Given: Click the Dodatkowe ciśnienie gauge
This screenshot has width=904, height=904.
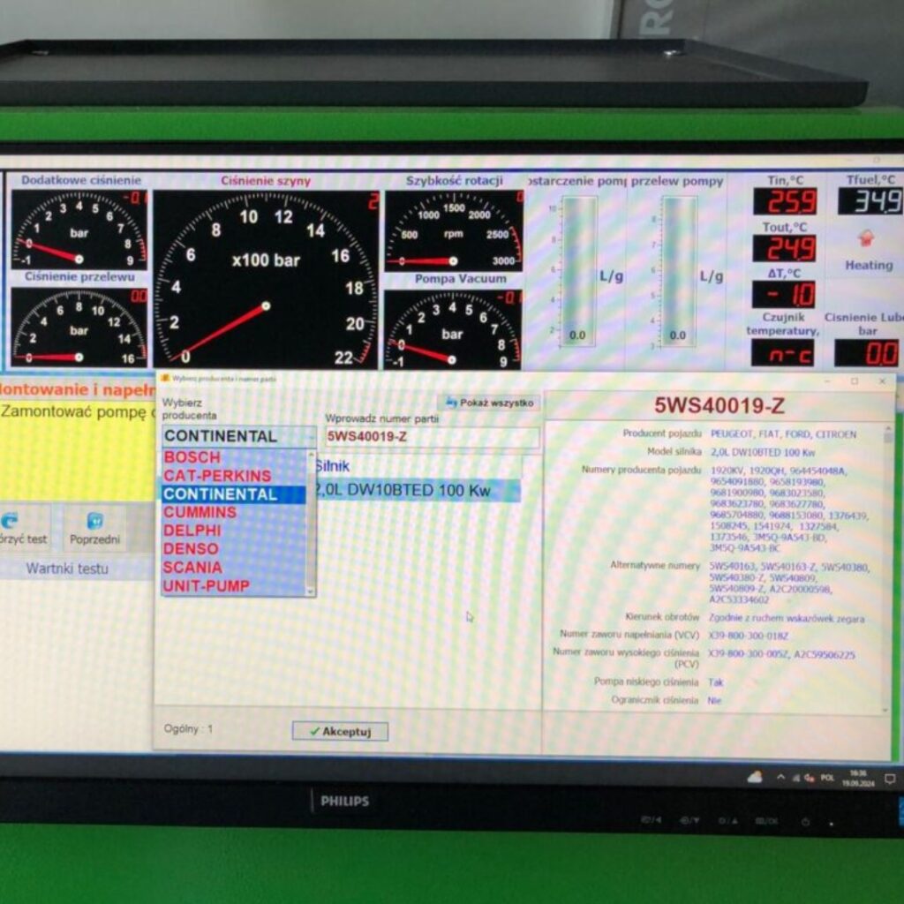Looking at the screenshot, I should click(79, 230).
